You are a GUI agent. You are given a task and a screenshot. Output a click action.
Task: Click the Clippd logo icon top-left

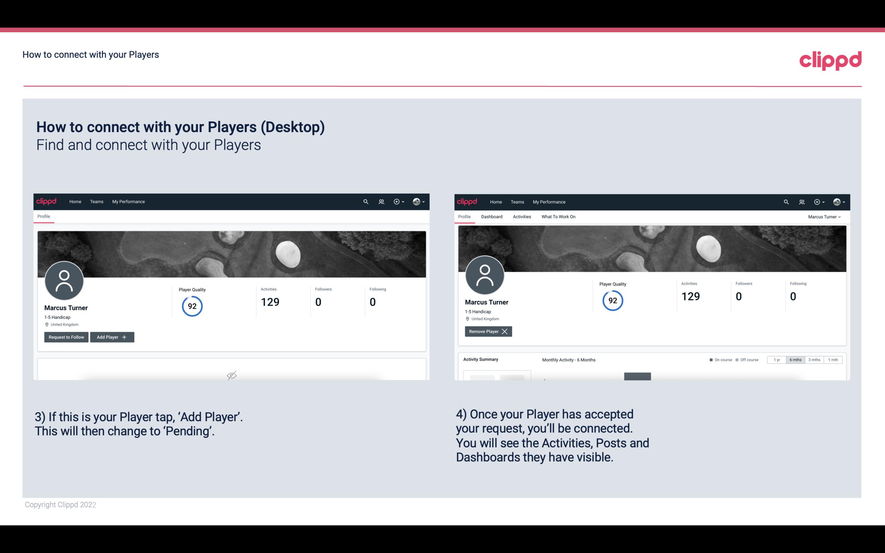tap(47, 201)
